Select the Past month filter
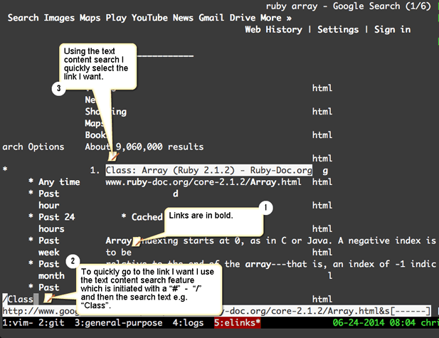 coord(51,270)
